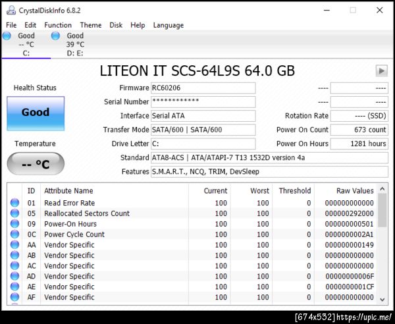Image resolution: width=395 pixels, height=324 pixels.
Task: Click status orb for Power-On Hours row
Action: [14, 224]
